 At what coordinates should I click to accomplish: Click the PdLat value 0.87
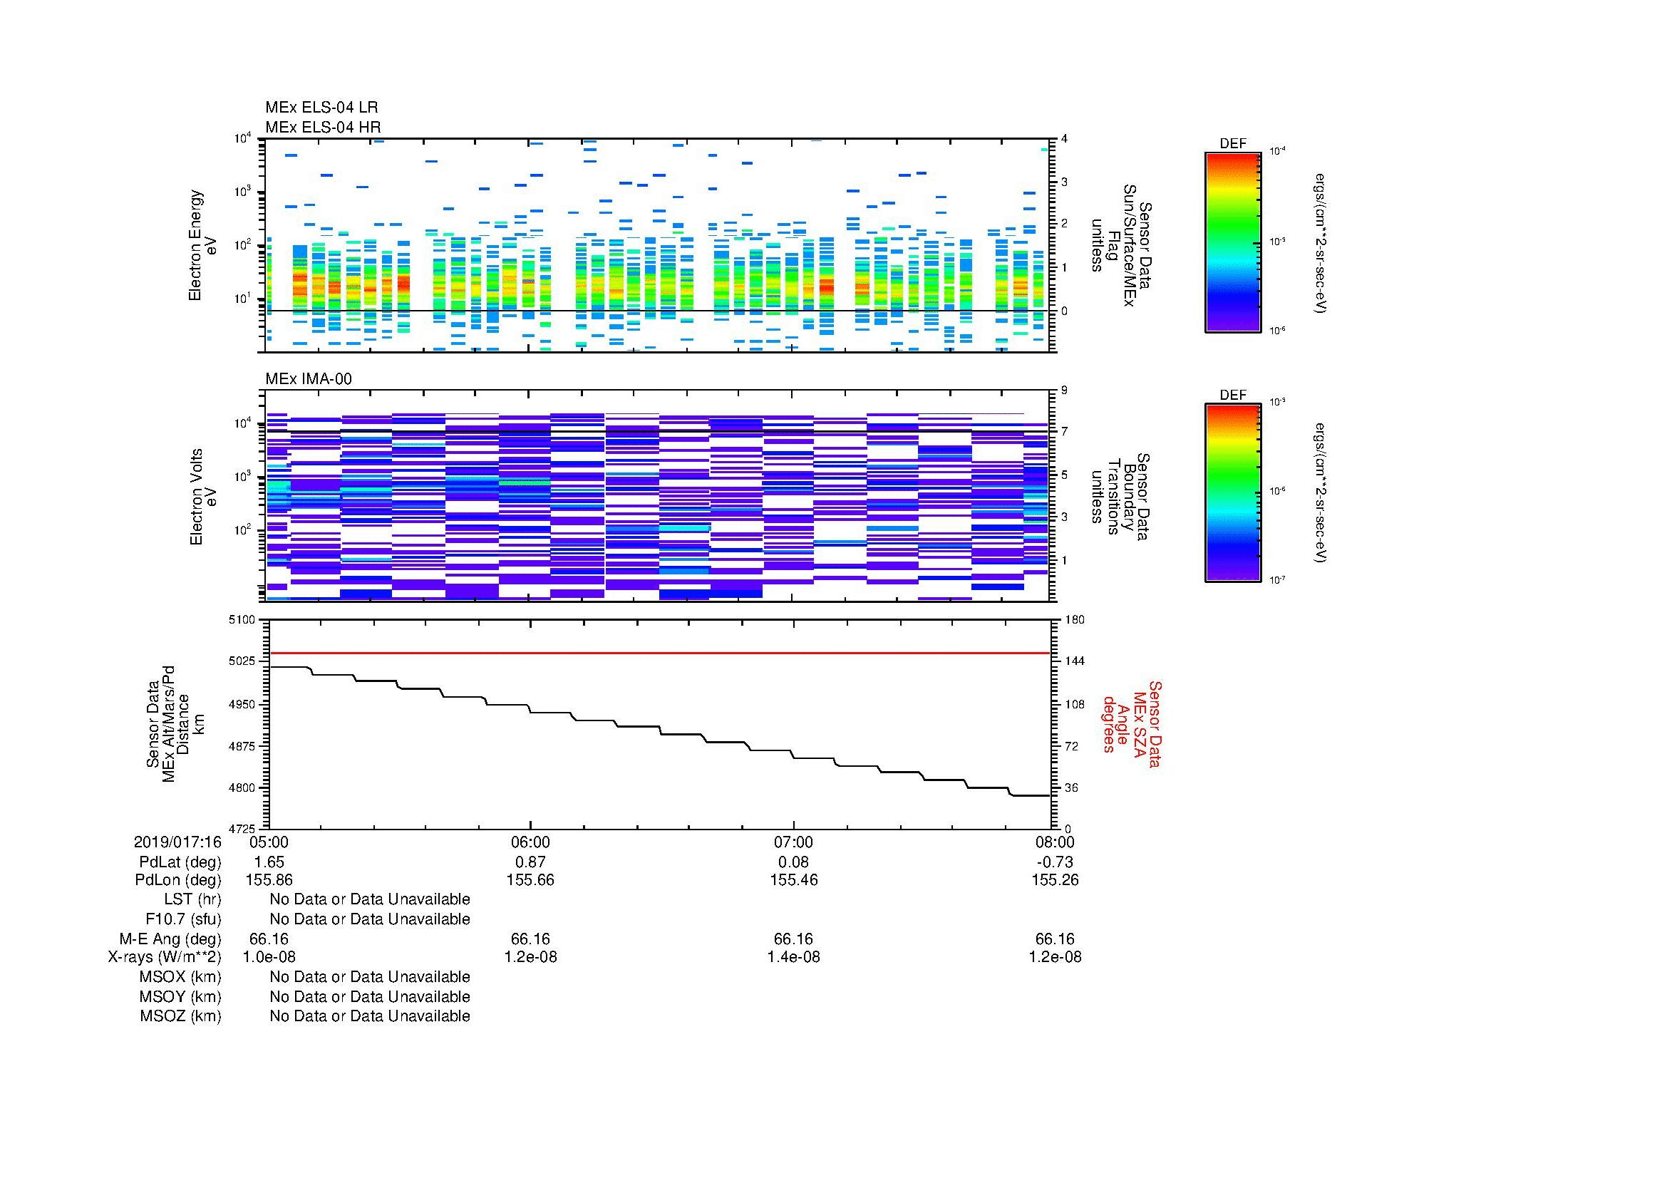tap(531, 862)
